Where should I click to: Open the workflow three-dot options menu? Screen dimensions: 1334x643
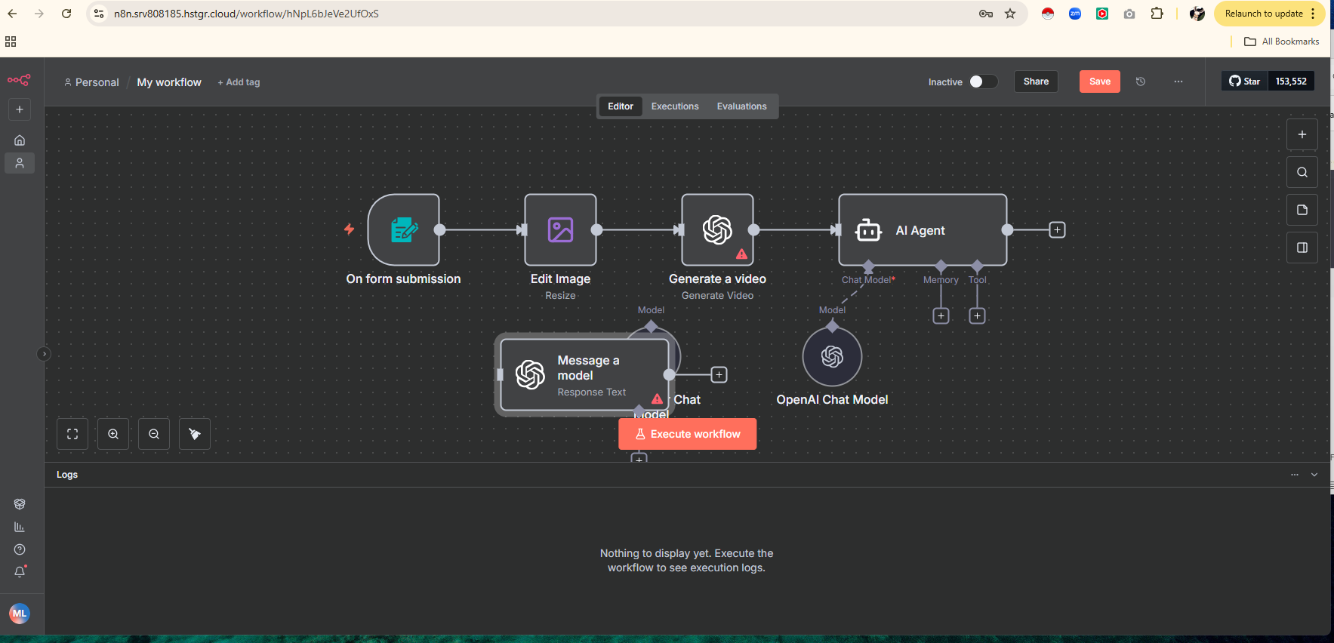[1178, 82]
